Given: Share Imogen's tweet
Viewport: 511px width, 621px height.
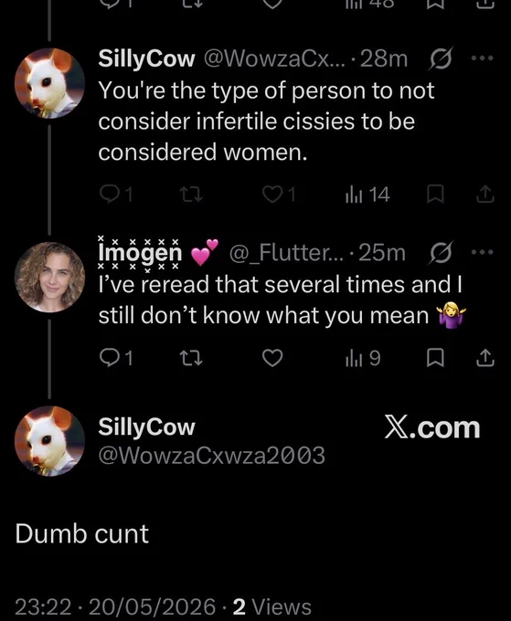Looking at the screenshot, I should (484, 358).
